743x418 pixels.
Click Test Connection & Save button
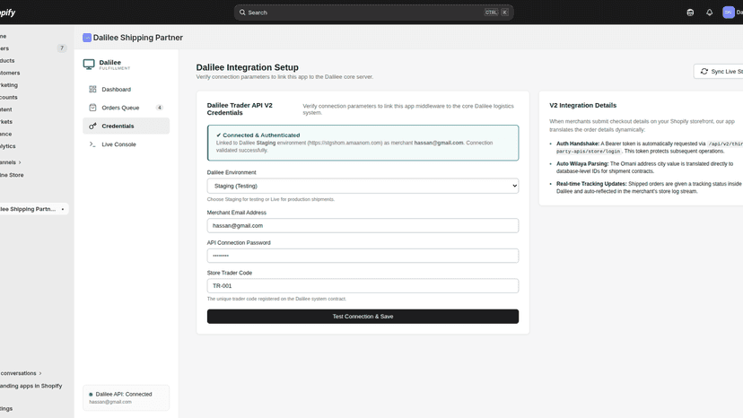(363, 316)
